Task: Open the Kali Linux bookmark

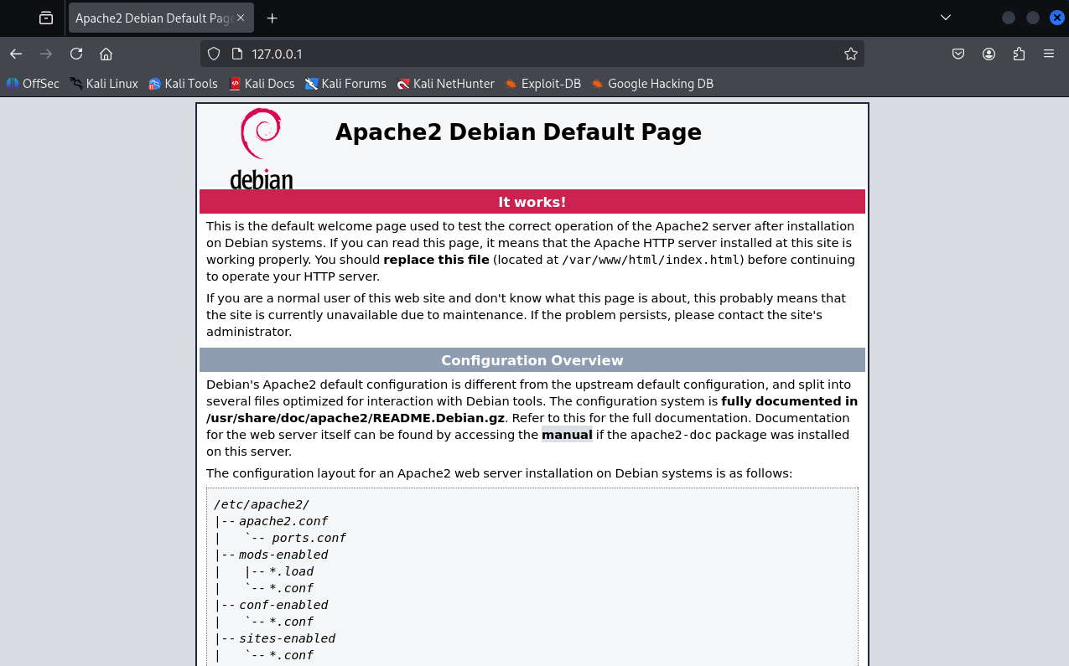Action: click(x=104, y=84)
